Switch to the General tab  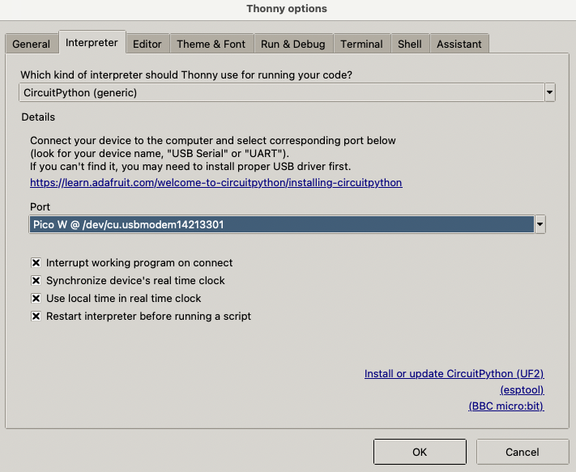[x=32, y=44]
